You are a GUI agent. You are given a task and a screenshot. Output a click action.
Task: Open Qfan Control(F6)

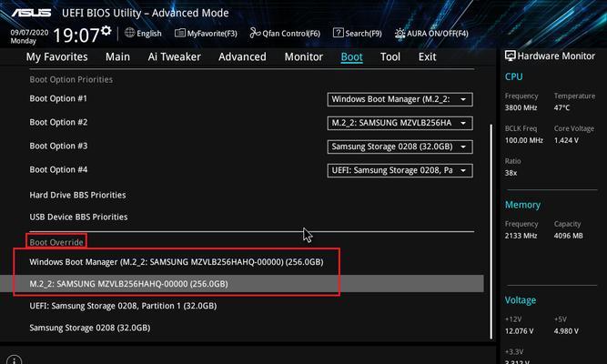pyautogui.click(x=285, y=34)
